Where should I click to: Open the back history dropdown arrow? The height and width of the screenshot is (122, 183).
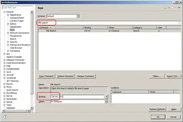(x=169, y=8)
